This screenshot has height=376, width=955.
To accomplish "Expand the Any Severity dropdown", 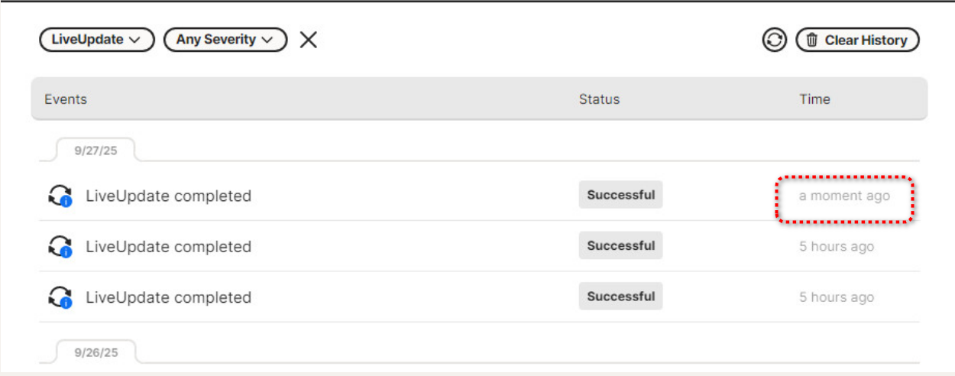I will point(225,40).
